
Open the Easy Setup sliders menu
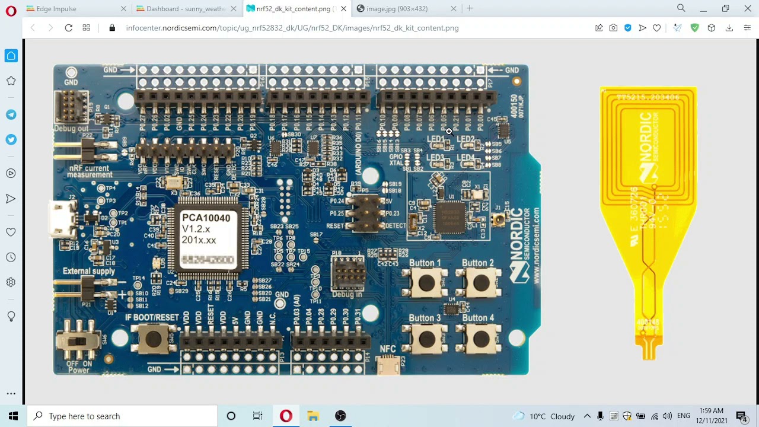(x=747, y=28)
